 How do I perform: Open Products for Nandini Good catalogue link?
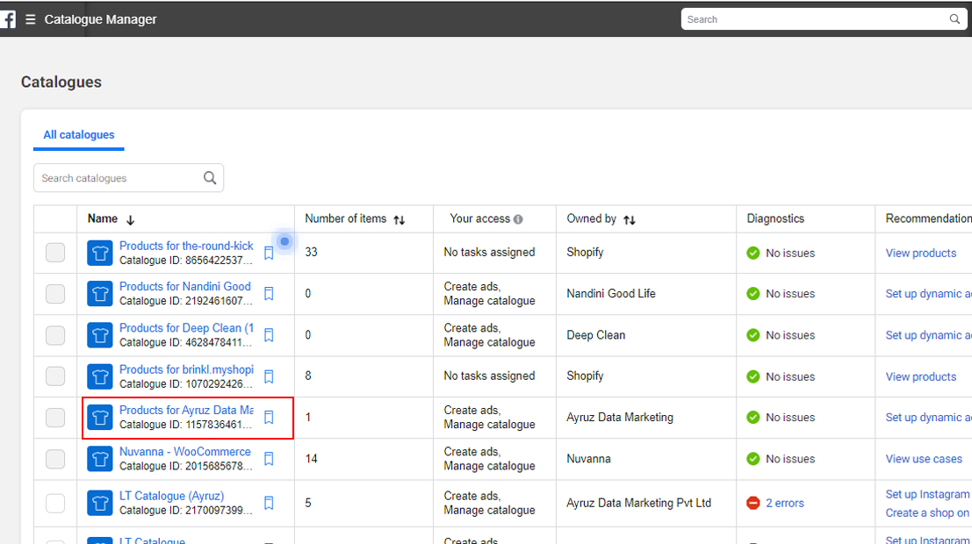click(x=184, y=286)
